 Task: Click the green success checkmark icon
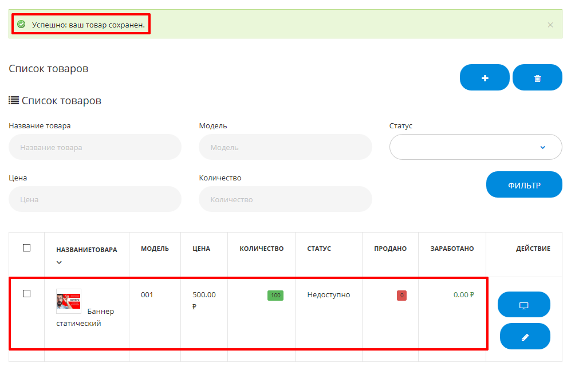21,25
